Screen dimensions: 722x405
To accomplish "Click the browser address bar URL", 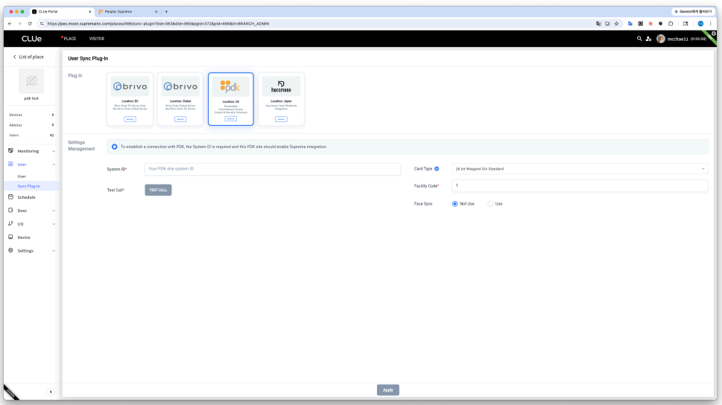I will click(x=158, y=24).
